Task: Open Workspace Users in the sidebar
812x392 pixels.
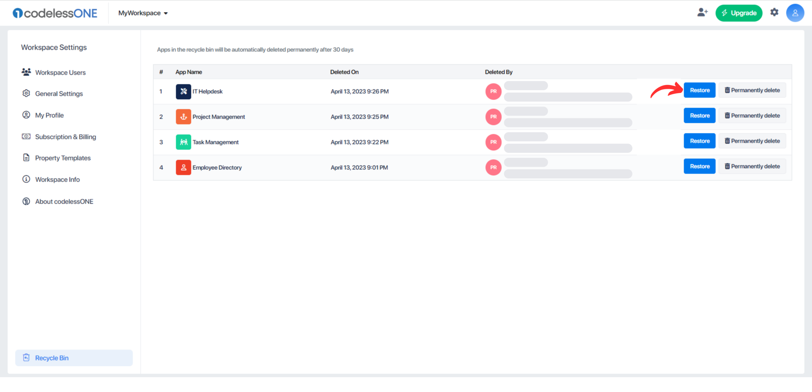Action: pyautogui.click(x=60, y=72)
